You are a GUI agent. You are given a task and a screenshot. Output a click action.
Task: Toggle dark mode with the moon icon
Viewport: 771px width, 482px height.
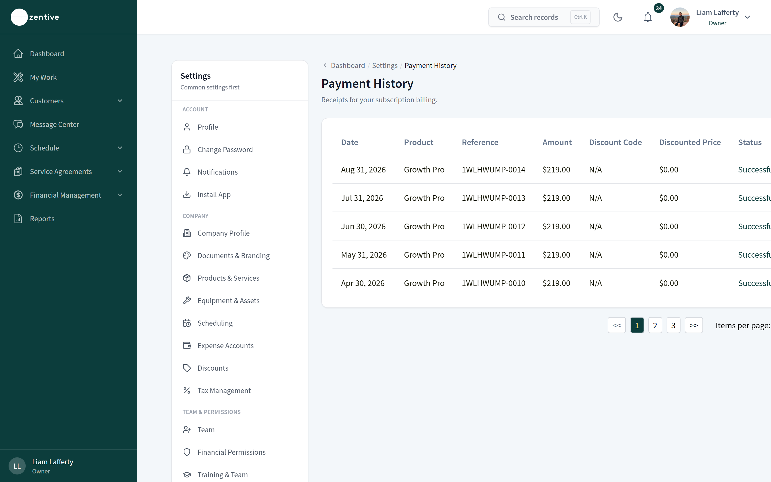click(x=618, y=17)
